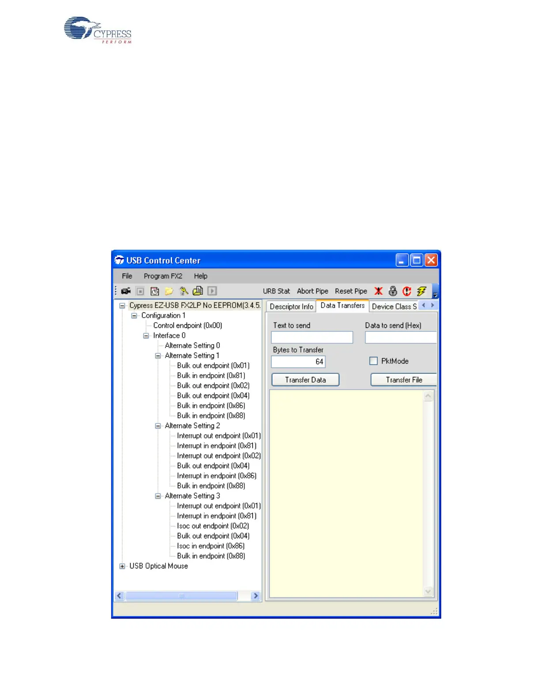Minimize the USB Control Center window
Image resolution: width=540 pixels, height=699 pixels.
(x=402, y=260)
